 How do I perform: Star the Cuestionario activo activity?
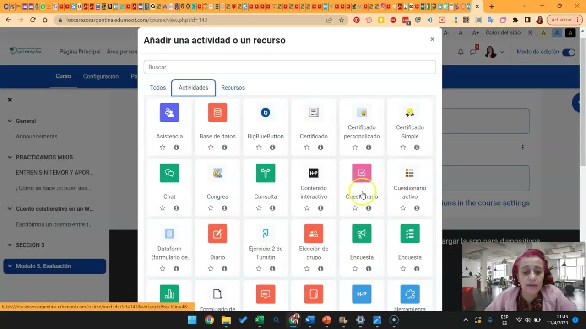(x=403, y=208)
